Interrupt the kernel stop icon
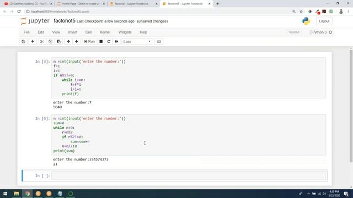Screen dimensions: 353x198 [x=101, y=42]
